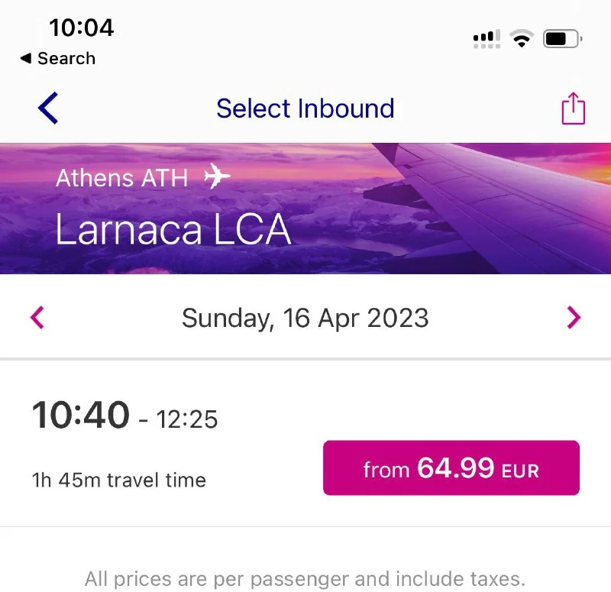Tap the 10:04 status bar clock
Image resolution: width=611 pixels, height=592 pixels.
(x=81, y=27)
